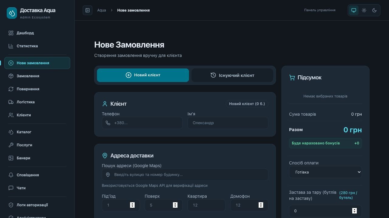Click the Послуги wrench icon
Viewport: 389px width, 218px height.
tap(11, 145)
